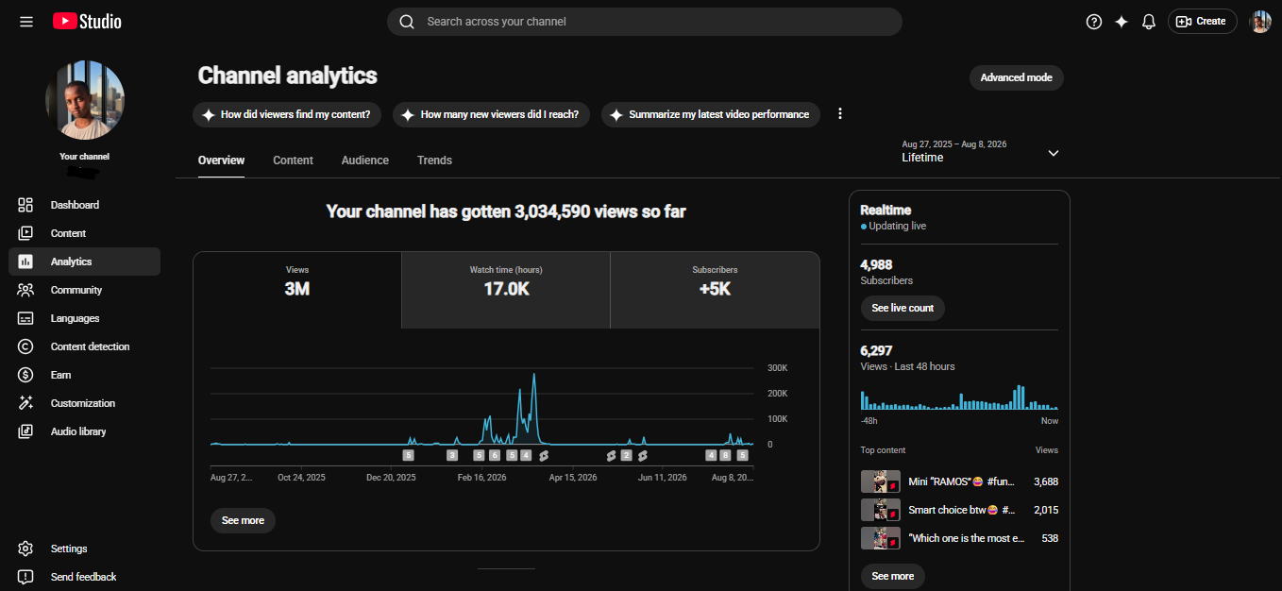Open the Create button menu
Screen dimensions: 1282x591
tap(1202, 22)
